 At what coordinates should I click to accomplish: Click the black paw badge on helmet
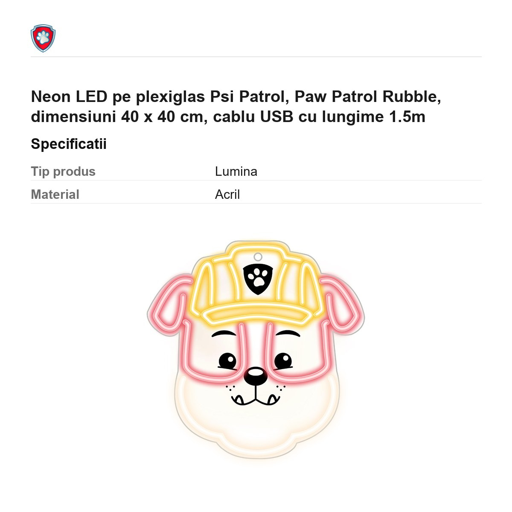pyautogui.click(x=258, y=279)
